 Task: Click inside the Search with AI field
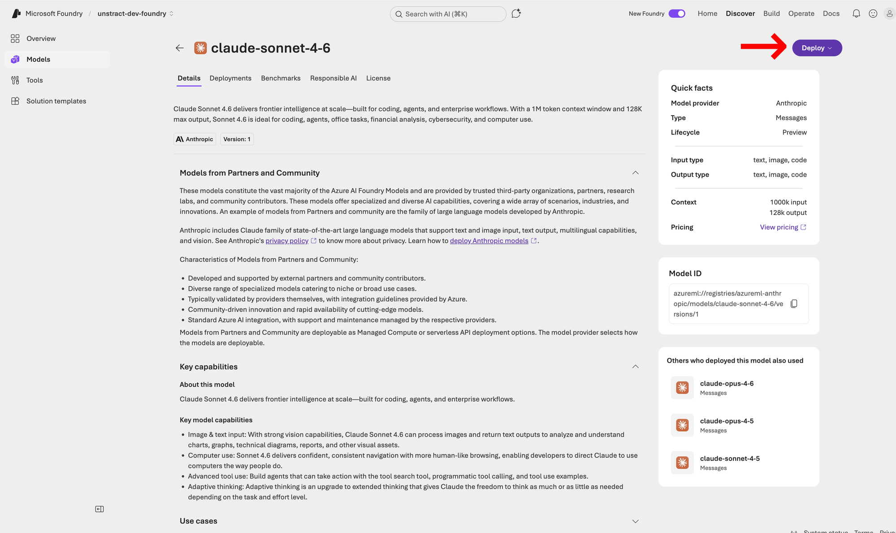coord(448,14)
